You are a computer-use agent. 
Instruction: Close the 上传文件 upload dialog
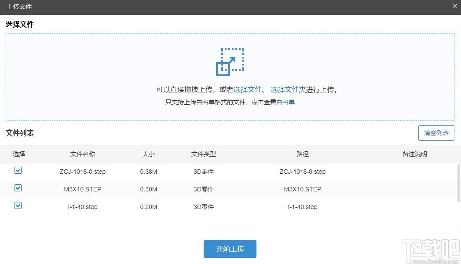tap(454, 7)
